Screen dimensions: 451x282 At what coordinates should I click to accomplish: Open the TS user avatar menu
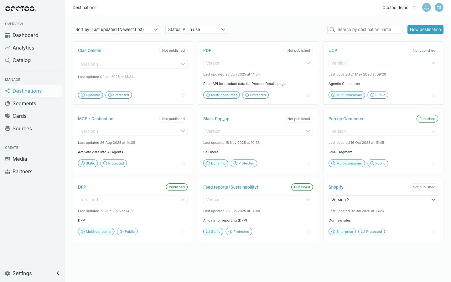[x=439, y=8]
